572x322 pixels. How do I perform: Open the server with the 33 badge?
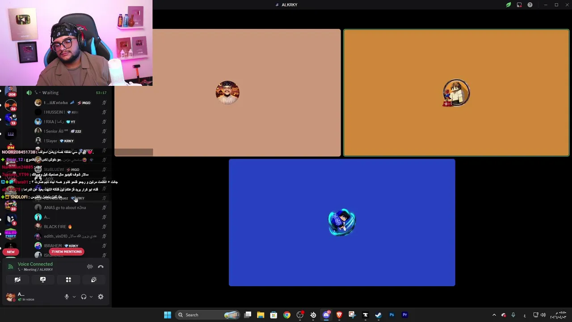[11, 206]
